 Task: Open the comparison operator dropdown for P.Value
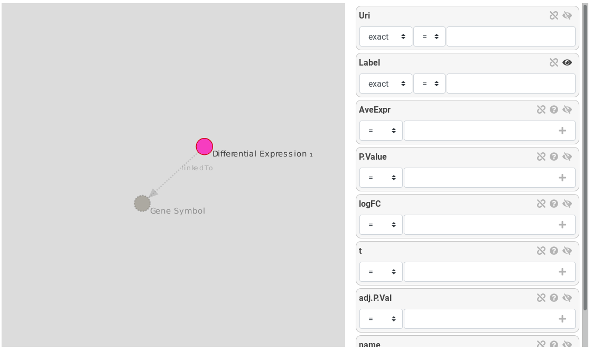tap(381, 178)
